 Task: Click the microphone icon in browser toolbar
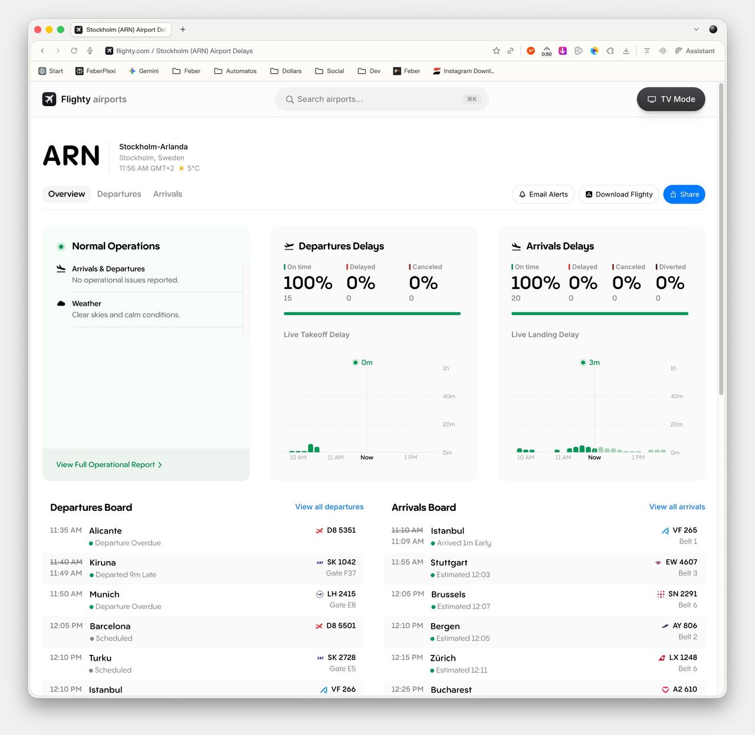tap(90, 51)
